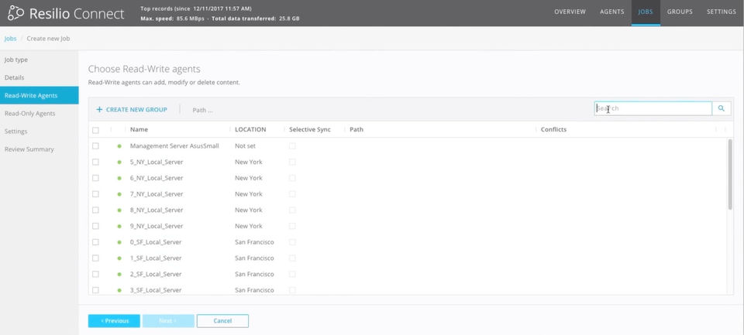
Task: Focus the Search input field
Action: click(653, 108)
